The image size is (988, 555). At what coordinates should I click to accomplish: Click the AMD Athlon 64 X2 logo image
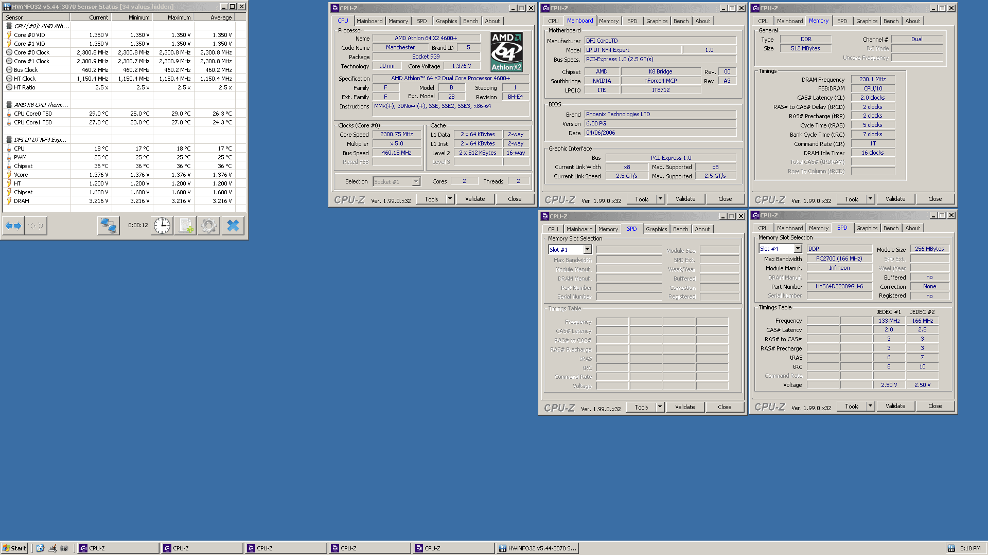[x=506, y=52]
